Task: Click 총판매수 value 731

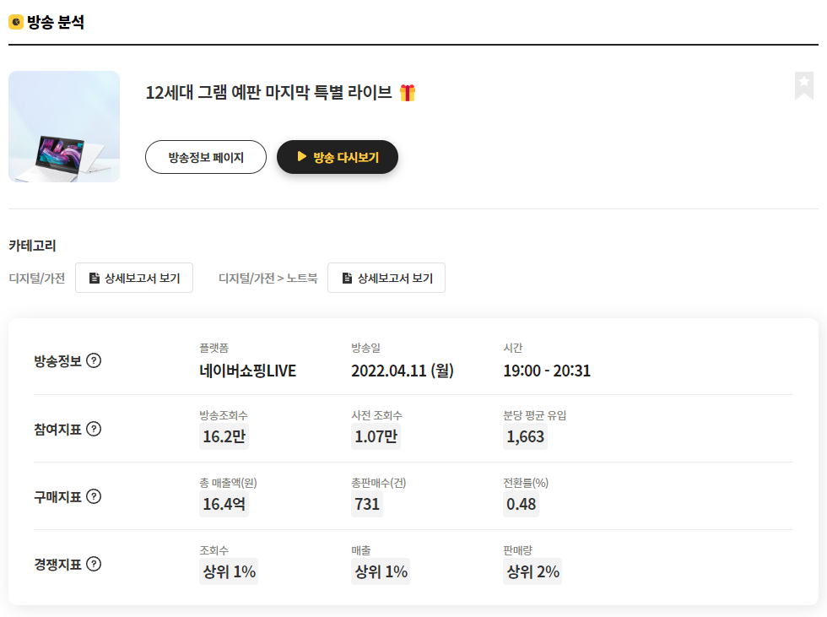Action: click(x=367, y=504)
